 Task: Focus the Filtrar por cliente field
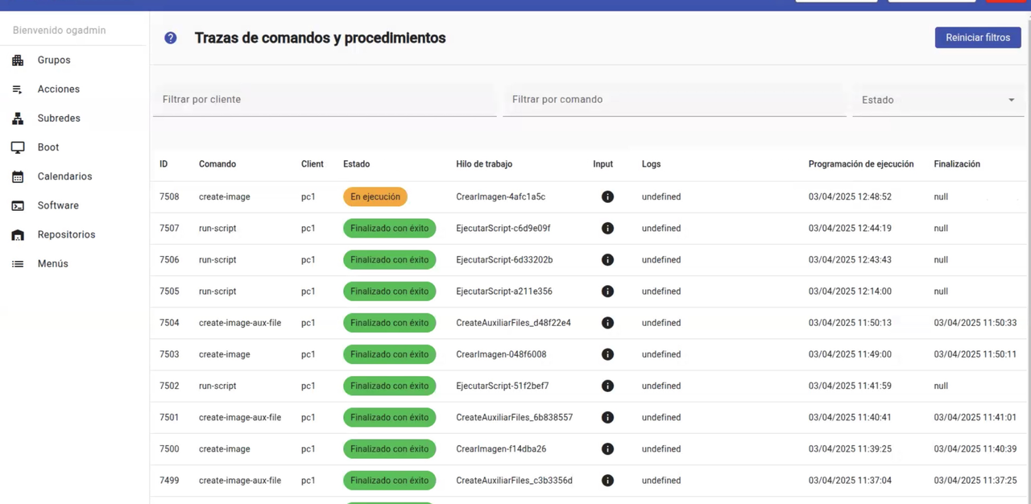tap(325, 100)
